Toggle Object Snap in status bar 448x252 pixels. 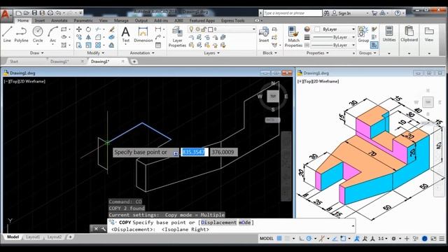pos(344,238)
